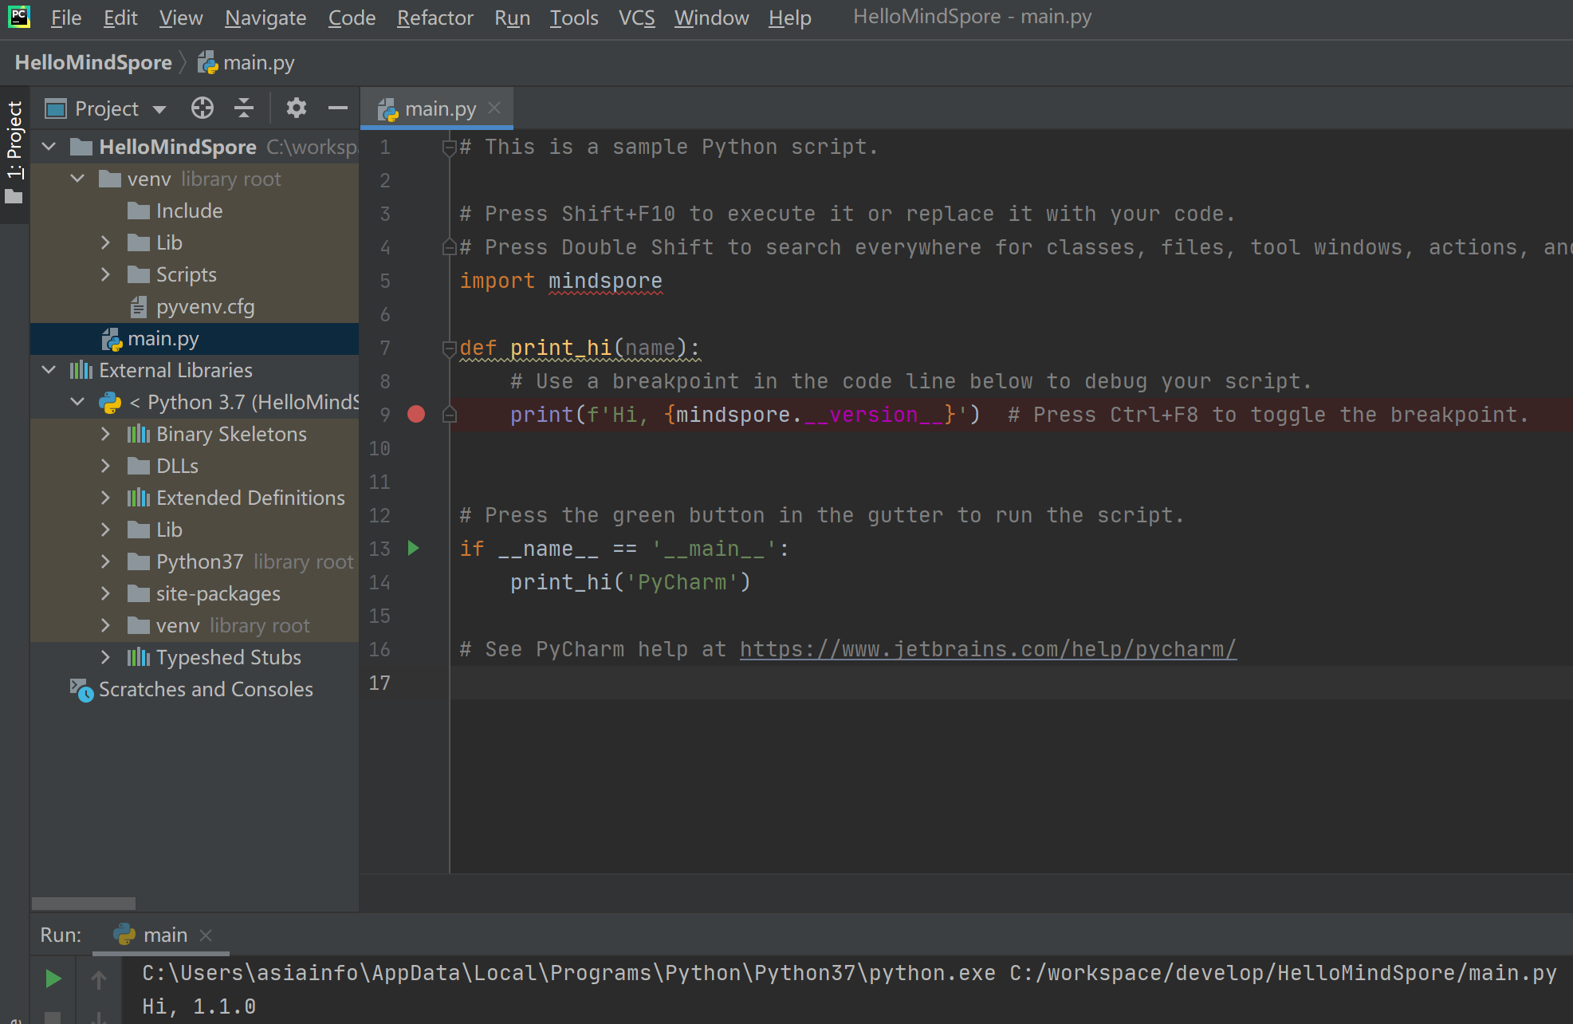Collapse the code fold marker on line 1

(x=449, y=148)
